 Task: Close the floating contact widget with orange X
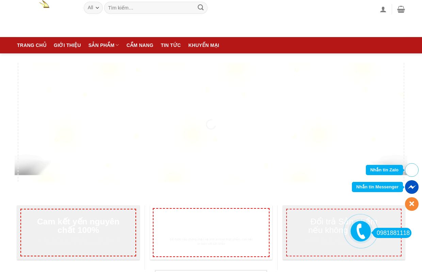[x=412, y=204]
